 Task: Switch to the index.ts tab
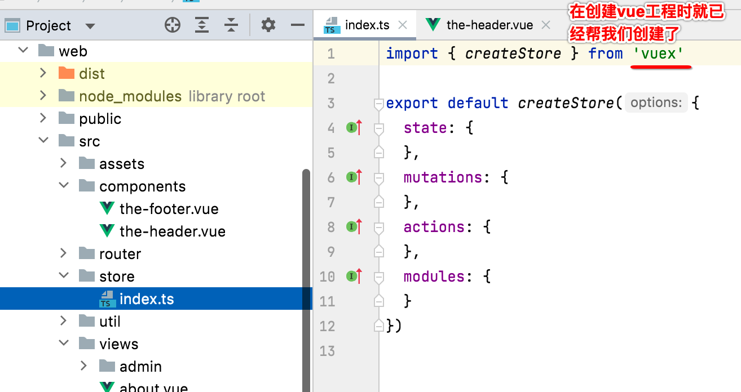click(365, 25)
